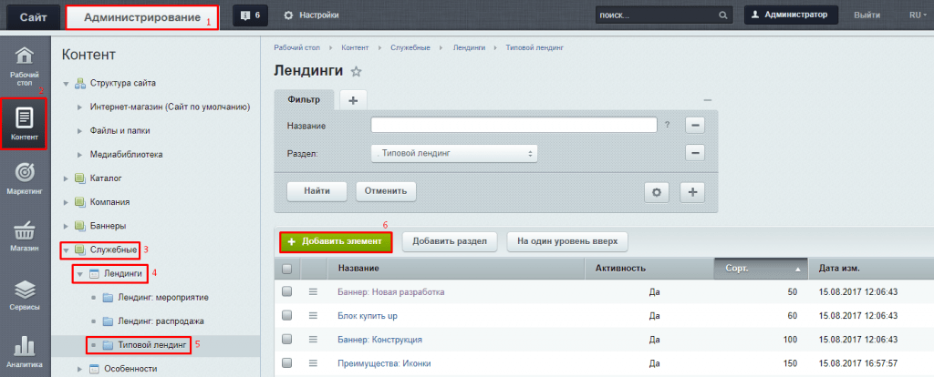The height and width of the screenshot is (377, 934).
Task: Check the box for Баннер: Новая разработка
Action: tap(287, 291)
